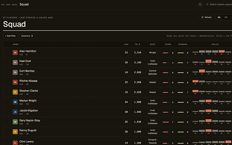Open Ritchie Allsopp's RA avatar
This screenshot has width=232, height=145.
click(x=15, y=82)
